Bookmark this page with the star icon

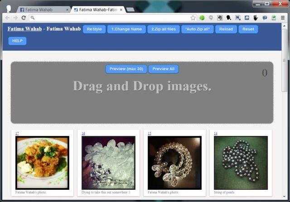pos(193,18)
